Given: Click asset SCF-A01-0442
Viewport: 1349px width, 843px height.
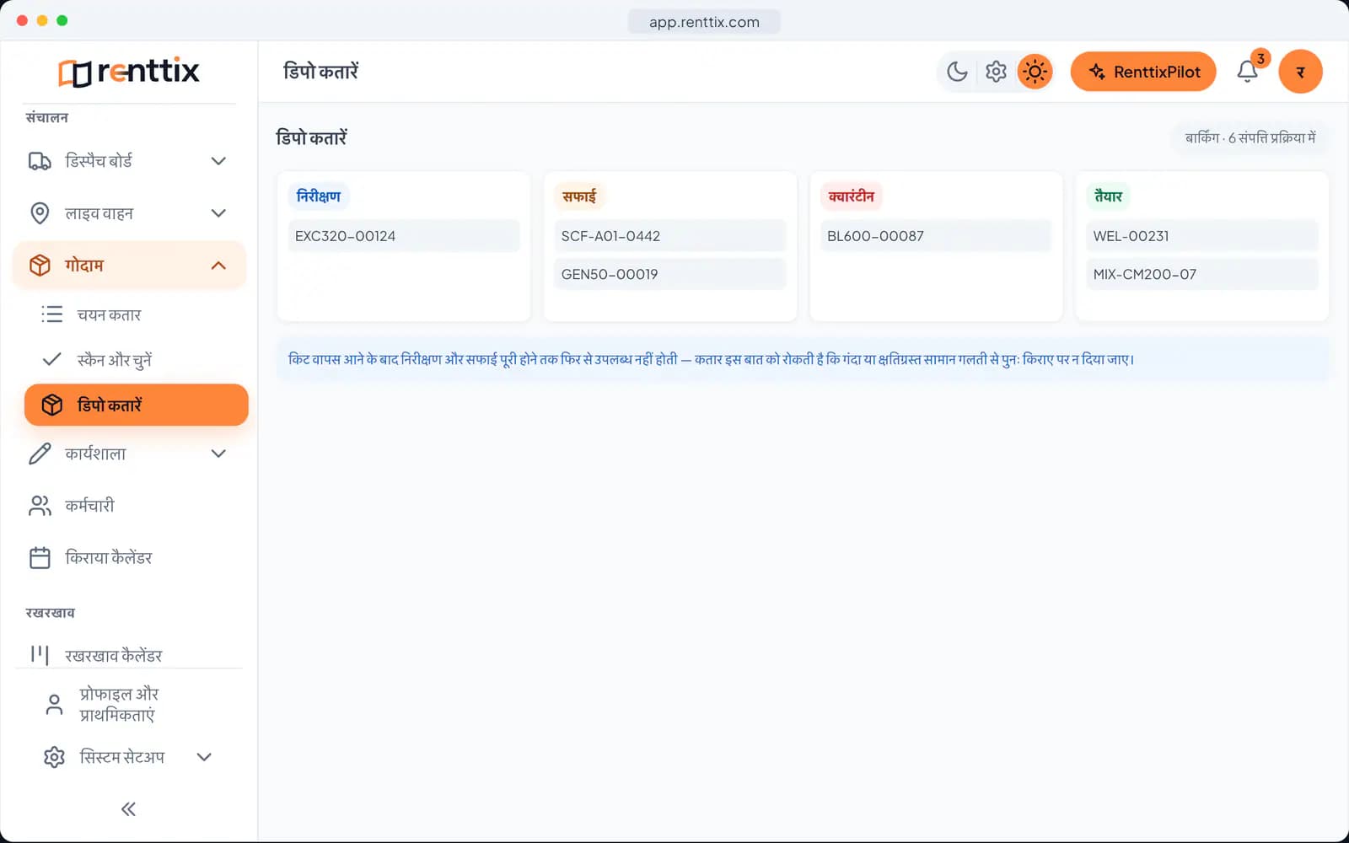Looking at the screenshot, I should pos(670,236).
